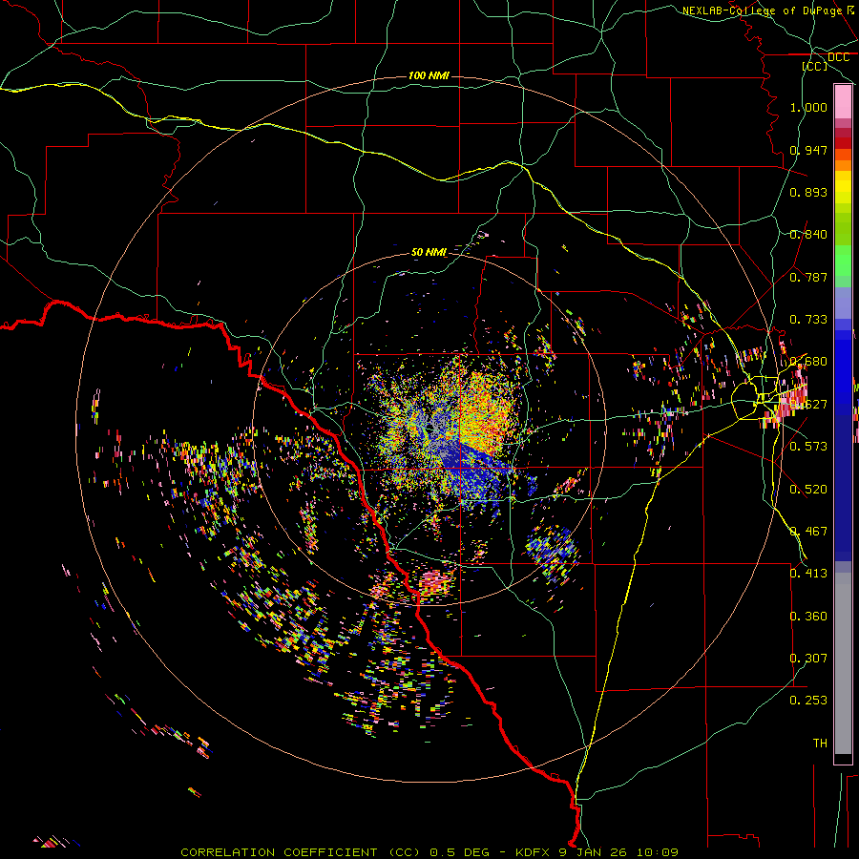Viewport: 859px width, 859px height.
Task: Click the "0.573" scale value
Action: coord(808,447)
